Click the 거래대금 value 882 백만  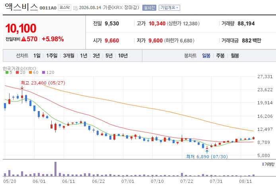pos(251,40)
